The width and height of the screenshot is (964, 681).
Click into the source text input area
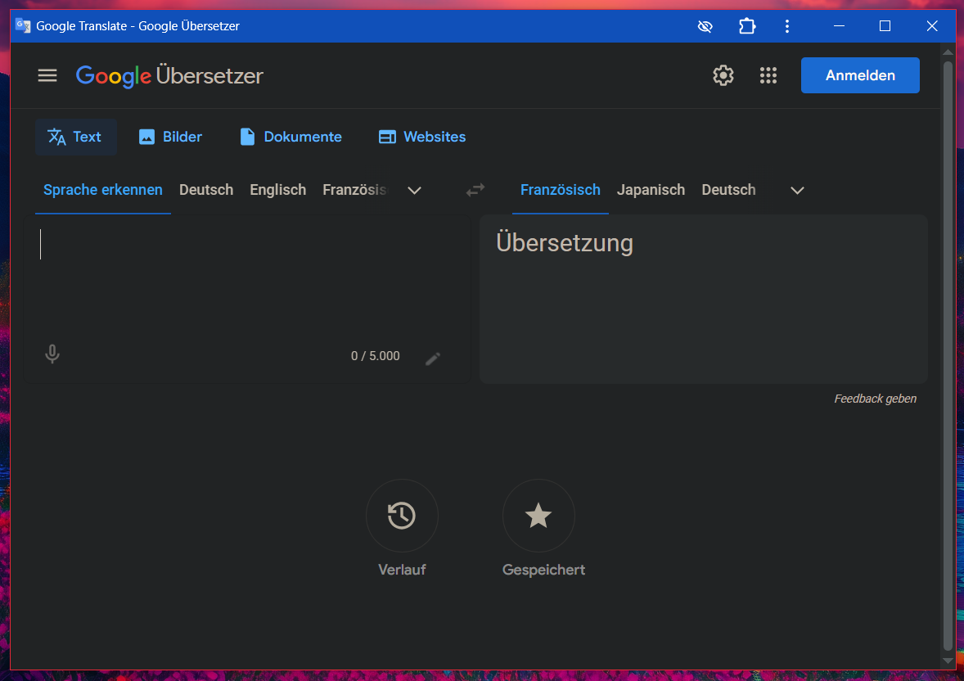[246, 278]
